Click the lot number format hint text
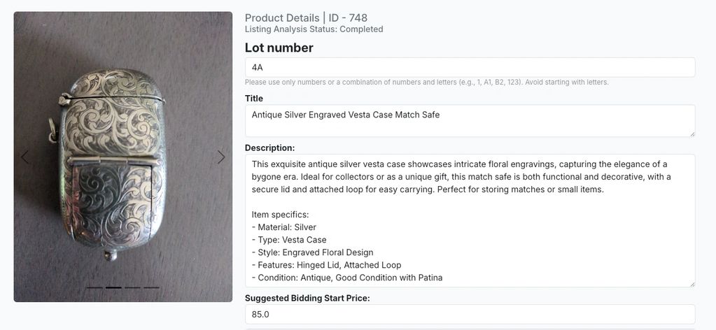The image size is (716, 330). click(426, 82)
